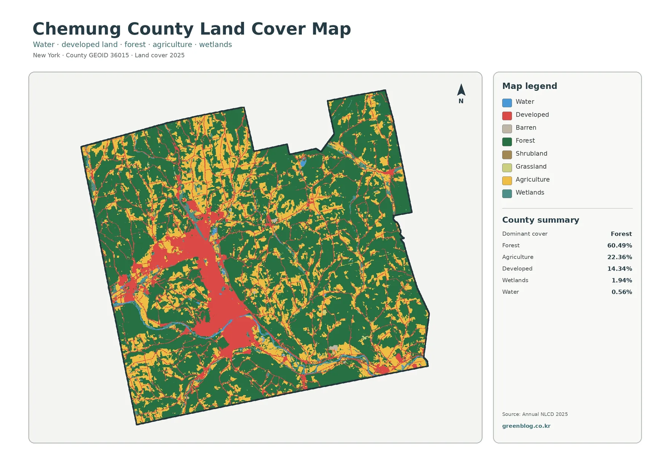
Task: Click the 14.34% developed value
Action: [620, 268]
